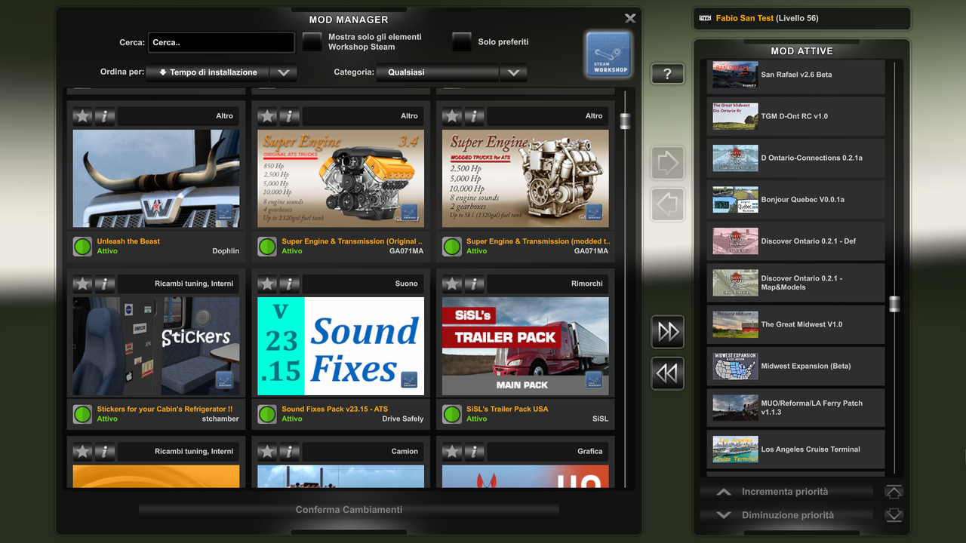Screen dimensions: 966x543
Task: Move selected mod to top priority icon
Action: pos(894,492)
